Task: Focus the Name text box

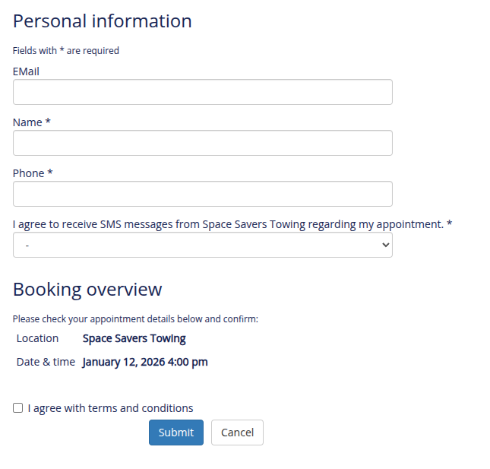Action: [x=202, y=143]
